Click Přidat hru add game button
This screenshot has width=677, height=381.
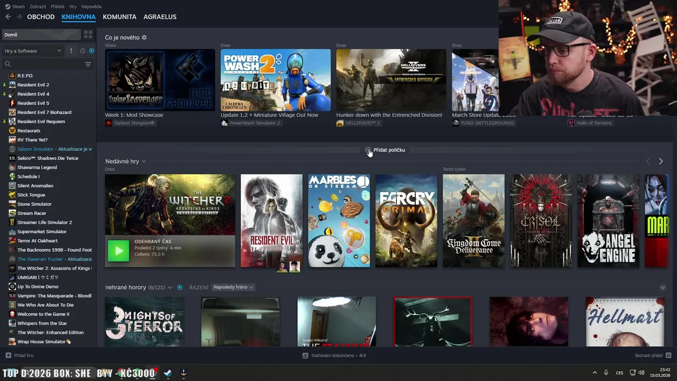click(20, 356)
